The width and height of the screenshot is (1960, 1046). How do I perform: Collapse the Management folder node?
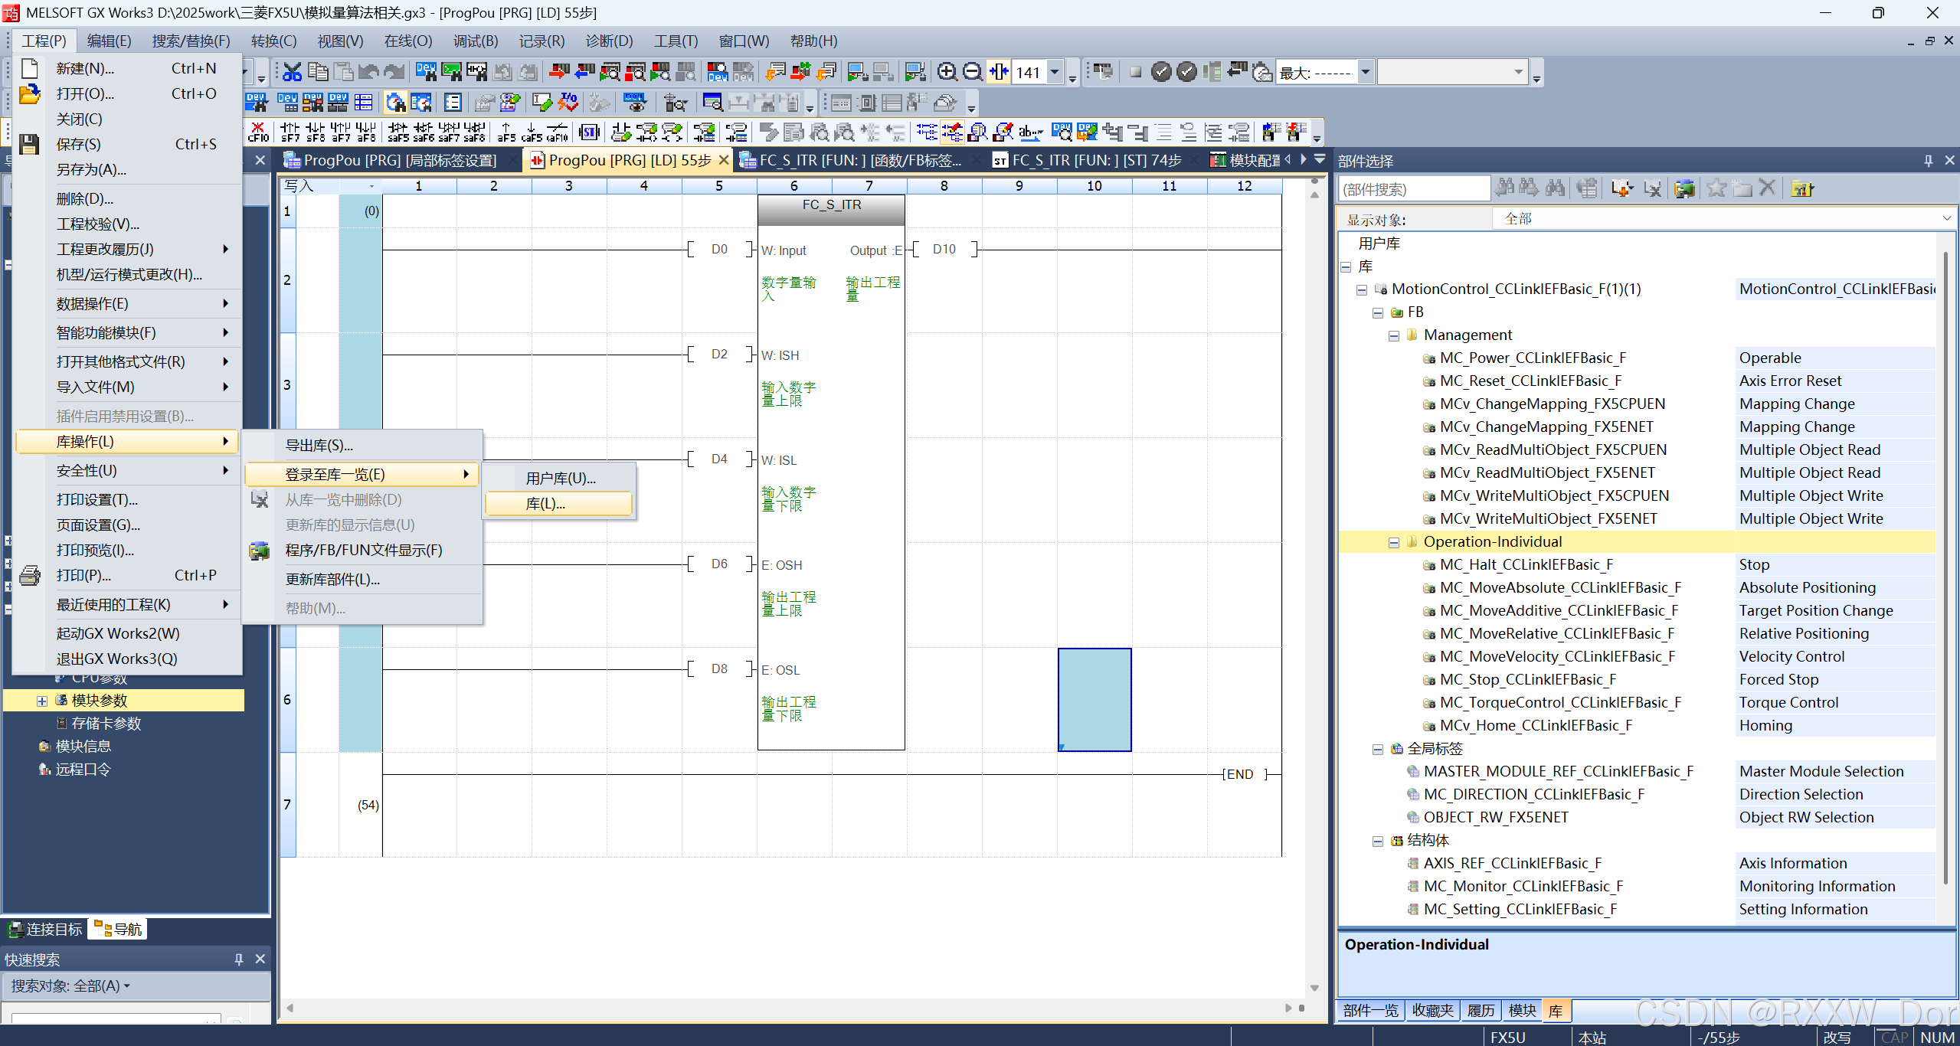1394,335
